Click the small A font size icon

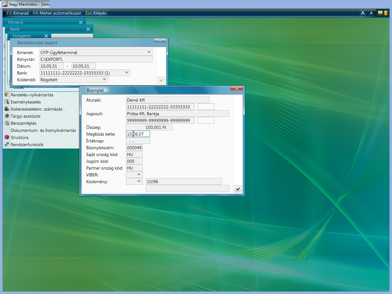[371, 13]
